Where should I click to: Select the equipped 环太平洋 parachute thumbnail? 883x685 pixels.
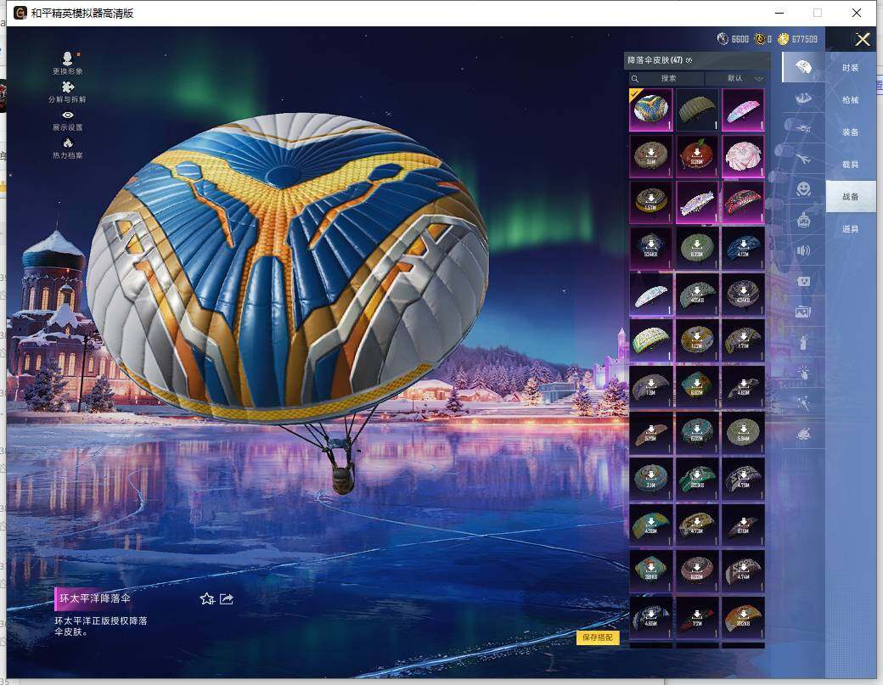click(x=650, y=109)
